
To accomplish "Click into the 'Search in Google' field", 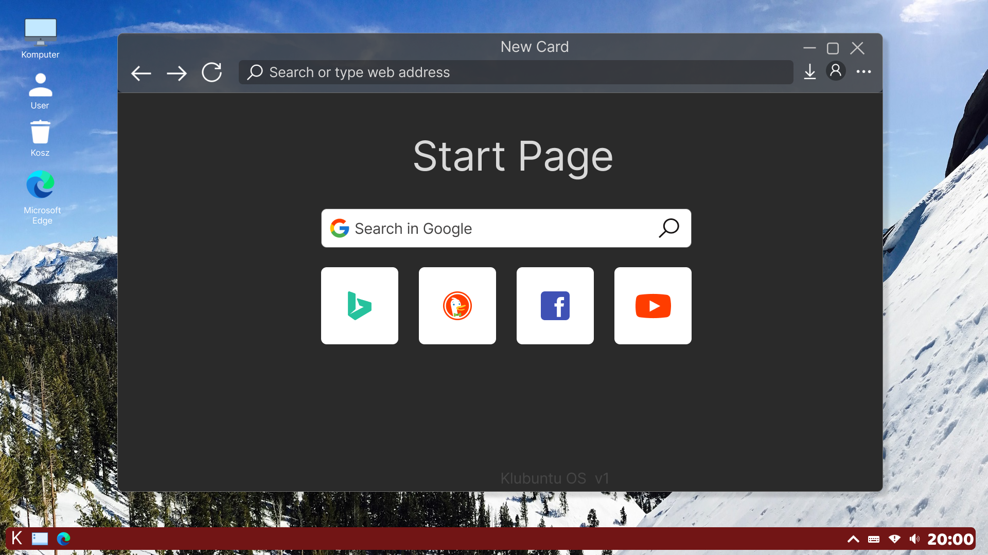I will point(506,228).
